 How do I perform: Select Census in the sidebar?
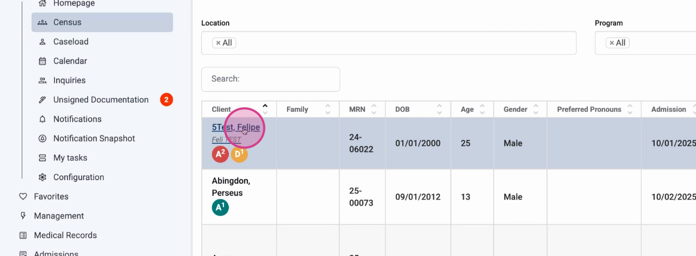coord(102,22)
